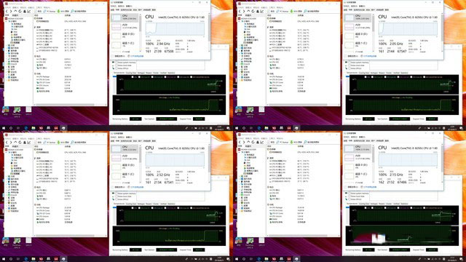Open Powers tab in 2.05 GHz screenshot
Viewport: 466px width, 262px height.
(382, 73)
